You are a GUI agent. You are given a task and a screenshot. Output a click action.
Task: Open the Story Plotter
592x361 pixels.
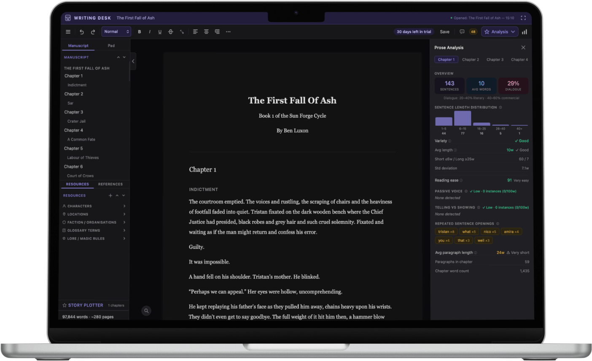[83, 305]
